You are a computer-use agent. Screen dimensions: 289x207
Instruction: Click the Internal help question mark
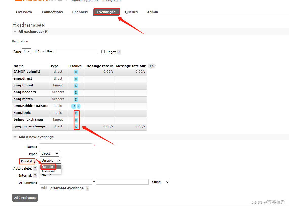pos(35,176)
